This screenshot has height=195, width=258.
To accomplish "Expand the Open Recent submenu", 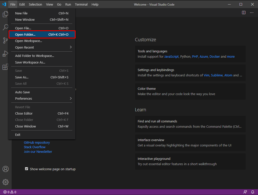I will coord(42,48).
